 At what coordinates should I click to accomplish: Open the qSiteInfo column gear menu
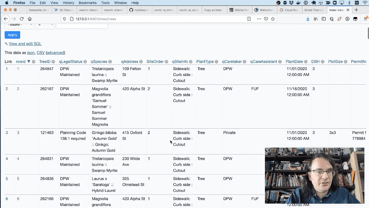click(191, 62)
